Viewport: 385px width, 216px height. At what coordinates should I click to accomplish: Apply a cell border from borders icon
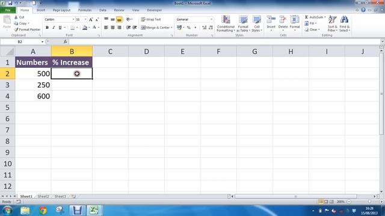[72, 28]
